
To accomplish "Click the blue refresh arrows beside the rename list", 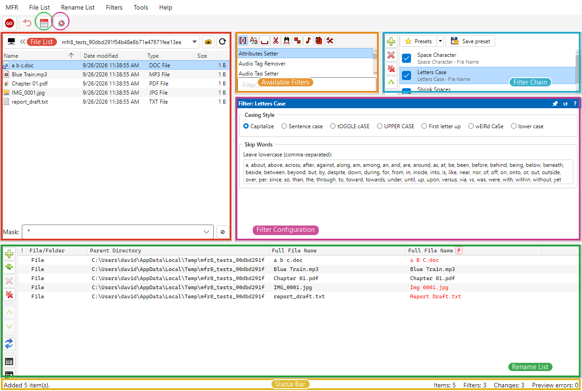I will pyautogui.click(x=9, y=343).
